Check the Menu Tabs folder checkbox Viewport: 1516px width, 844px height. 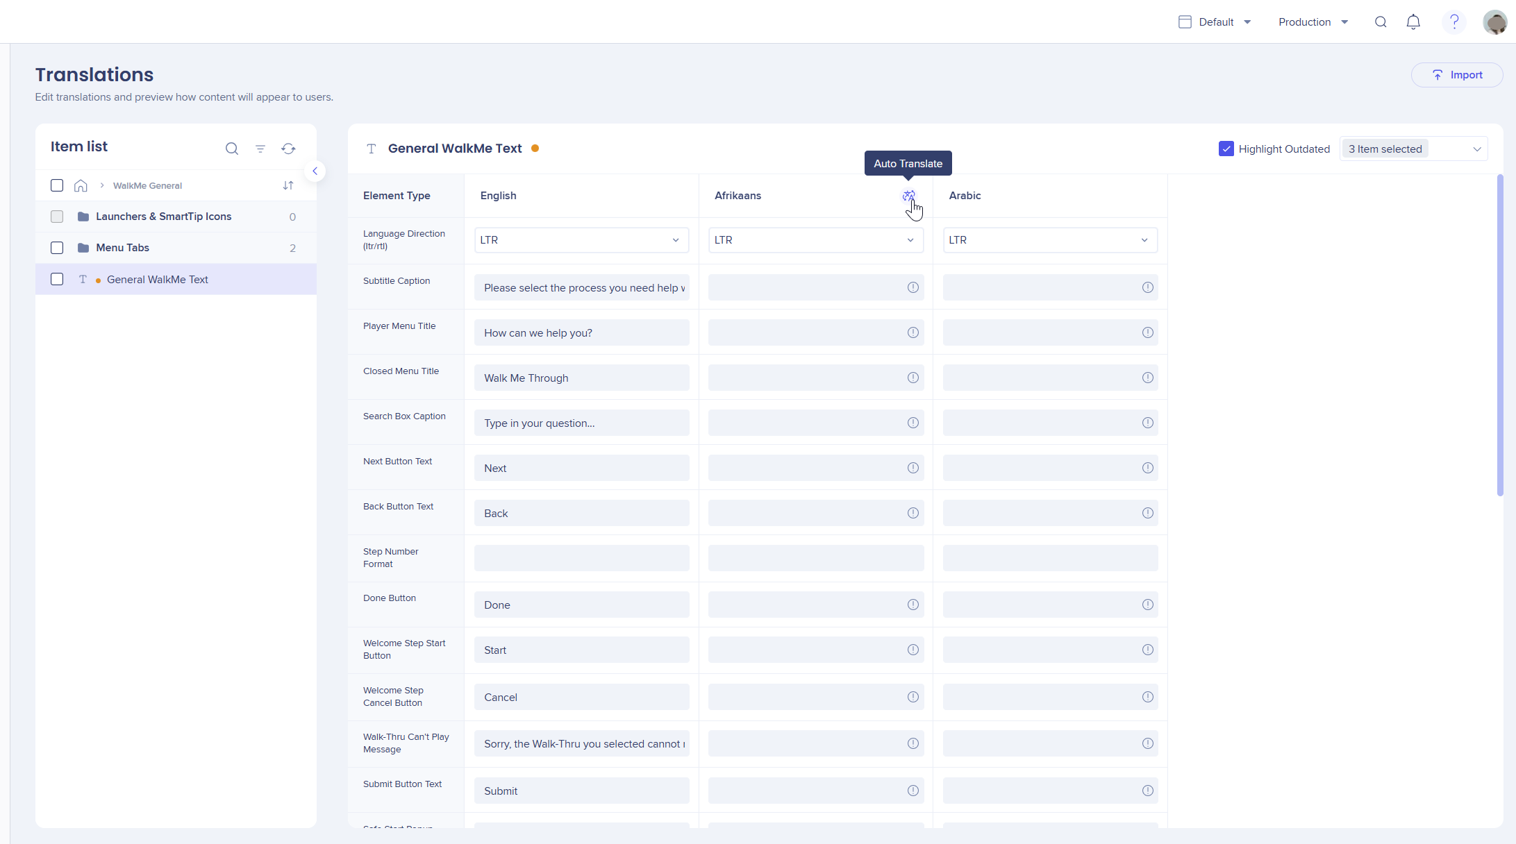coord(57,248)
